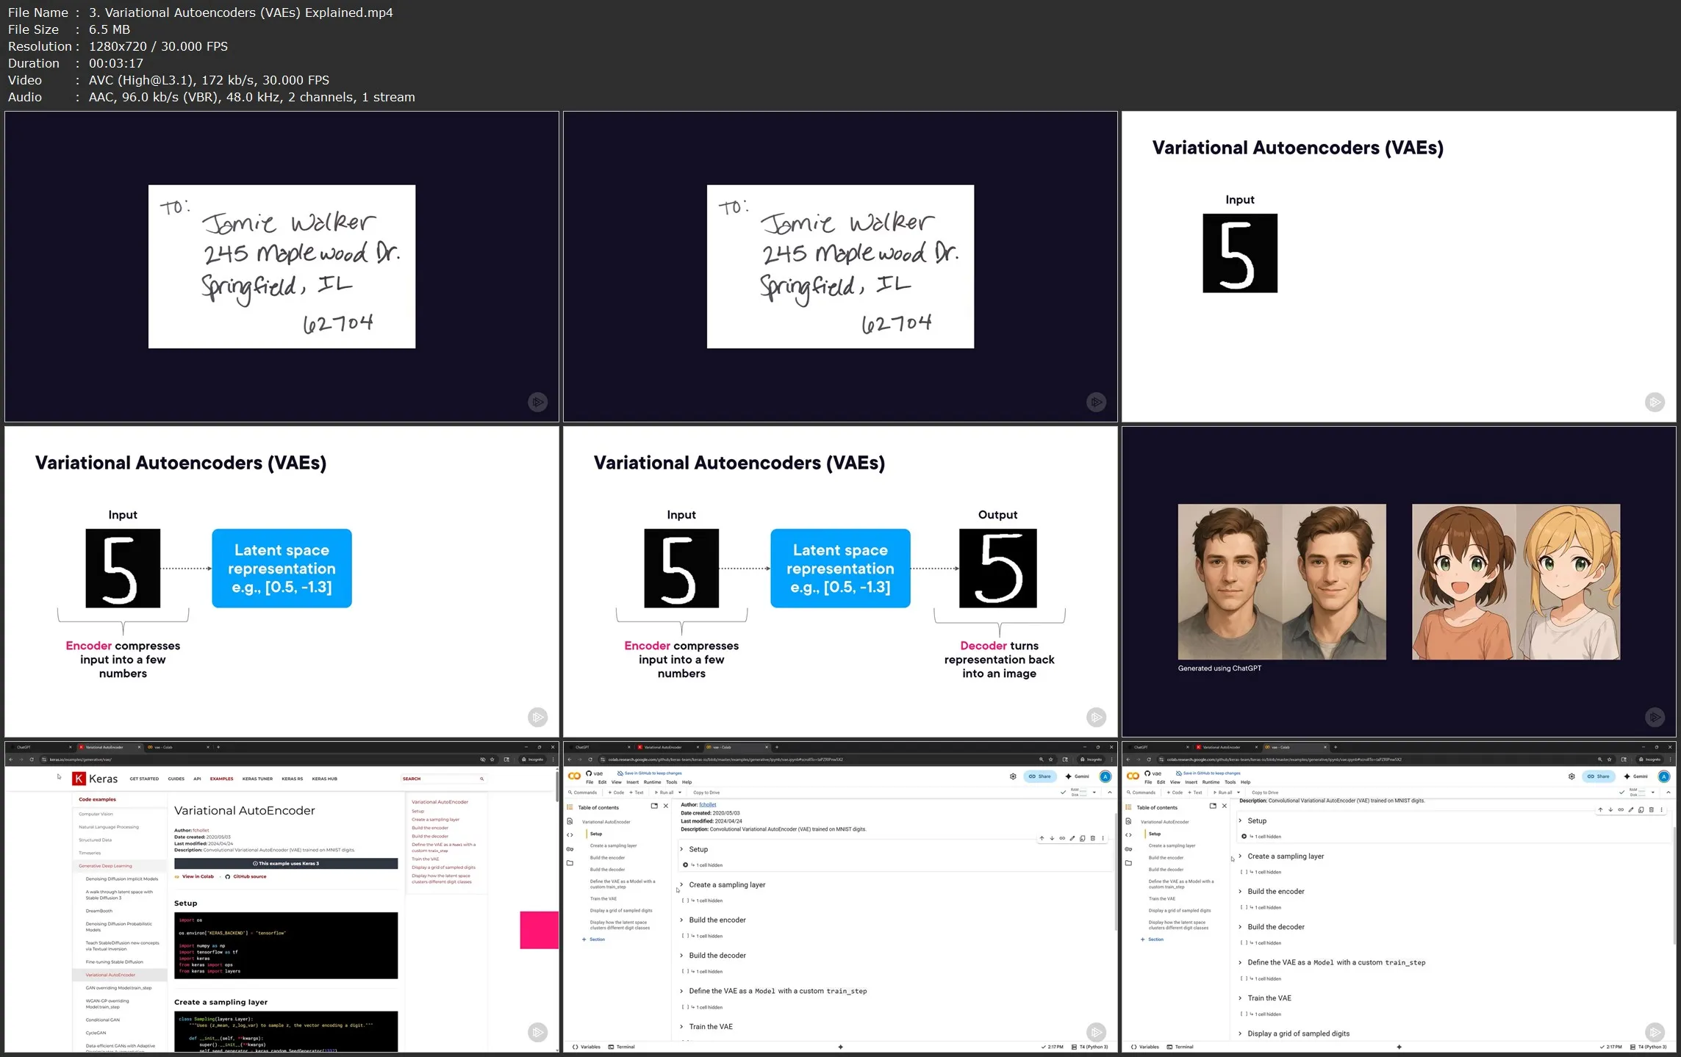The width and height of the screenshot is (1681, 1057).
Task: Click 'Generated using ChatGPT' caption text
Action: coord(1219,668)
